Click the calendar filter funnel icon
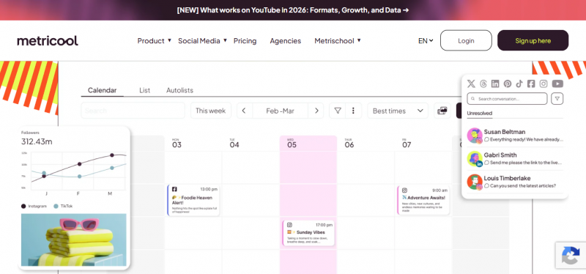 (x=338, y=111)
